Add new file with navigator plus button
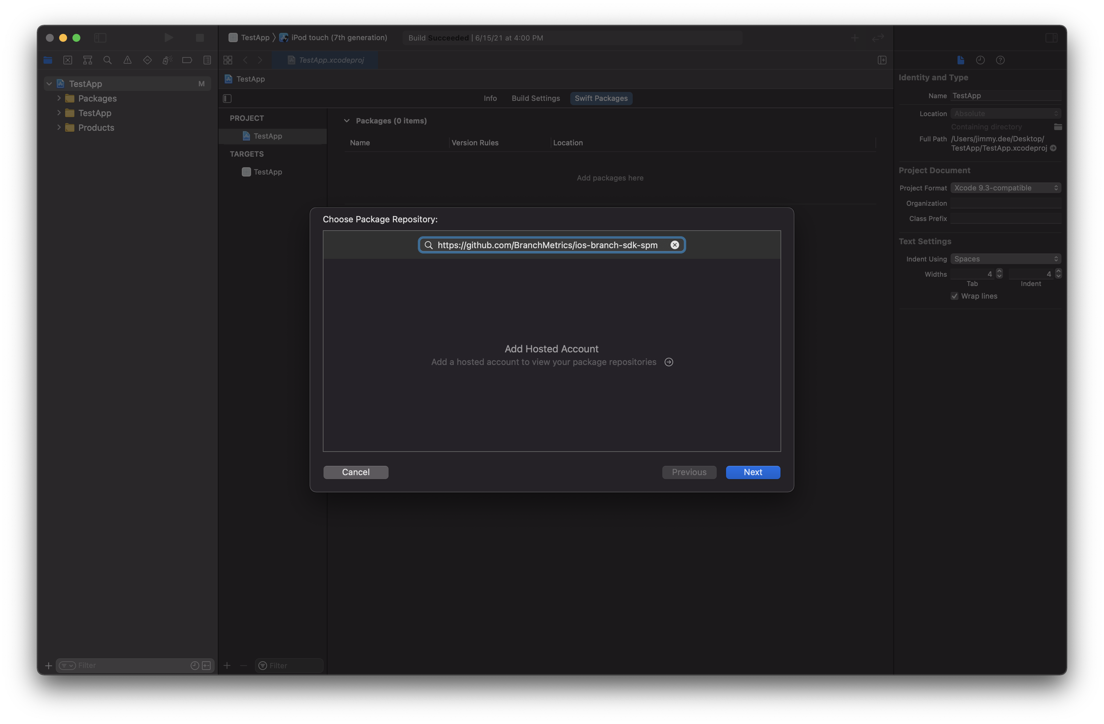 (x=48, y=666)
